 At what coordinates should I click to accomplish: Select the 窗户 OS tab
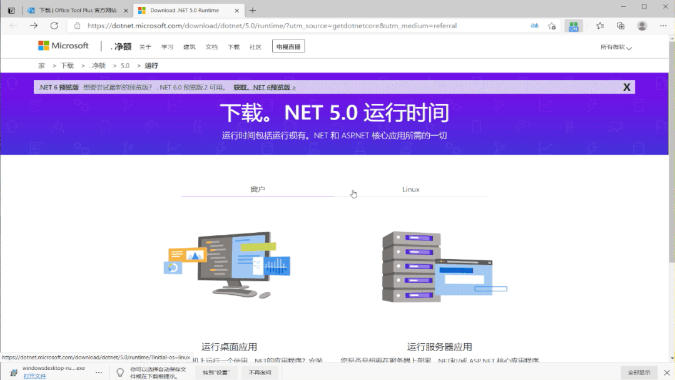coord(258,189)
